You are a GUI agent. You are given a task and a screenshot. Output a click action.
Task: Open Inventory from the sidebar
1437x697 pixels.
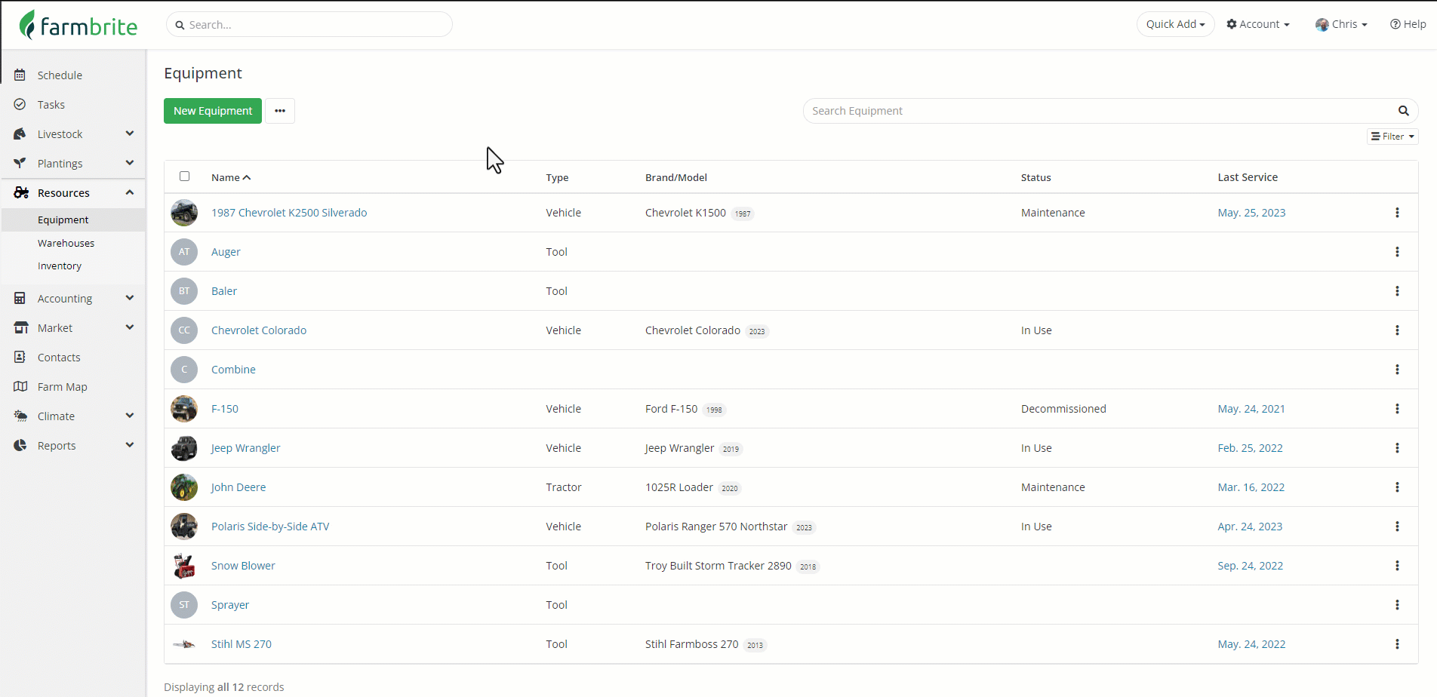coord(60,266)
